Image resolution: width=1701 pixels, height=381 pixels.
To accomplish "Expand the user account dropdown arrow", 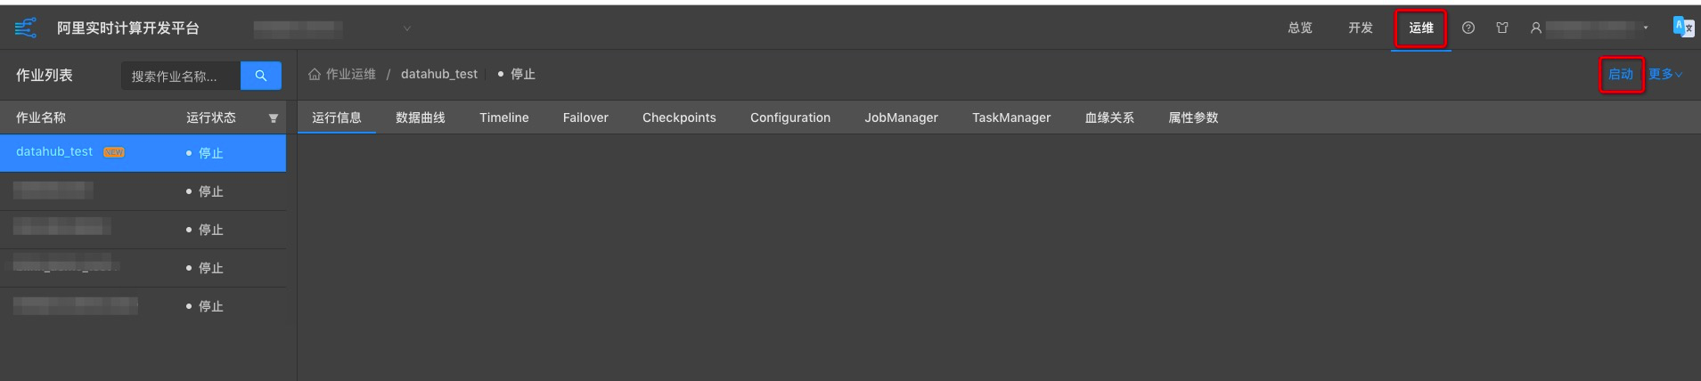I will coord(1646,28).
